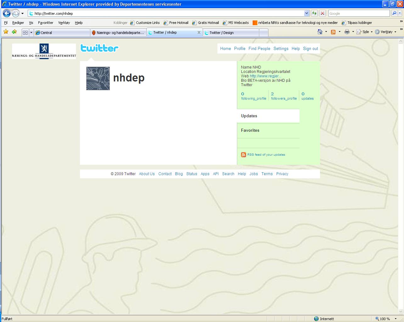Add to favorites with the star-plus icon
The height and width of the screenshot is (322, 404).
14,32
